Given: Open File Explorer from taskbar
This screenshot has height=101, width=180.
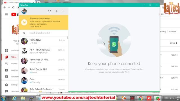Looking at the screenshot, I should pyautogui.click(x=23, y=98).
